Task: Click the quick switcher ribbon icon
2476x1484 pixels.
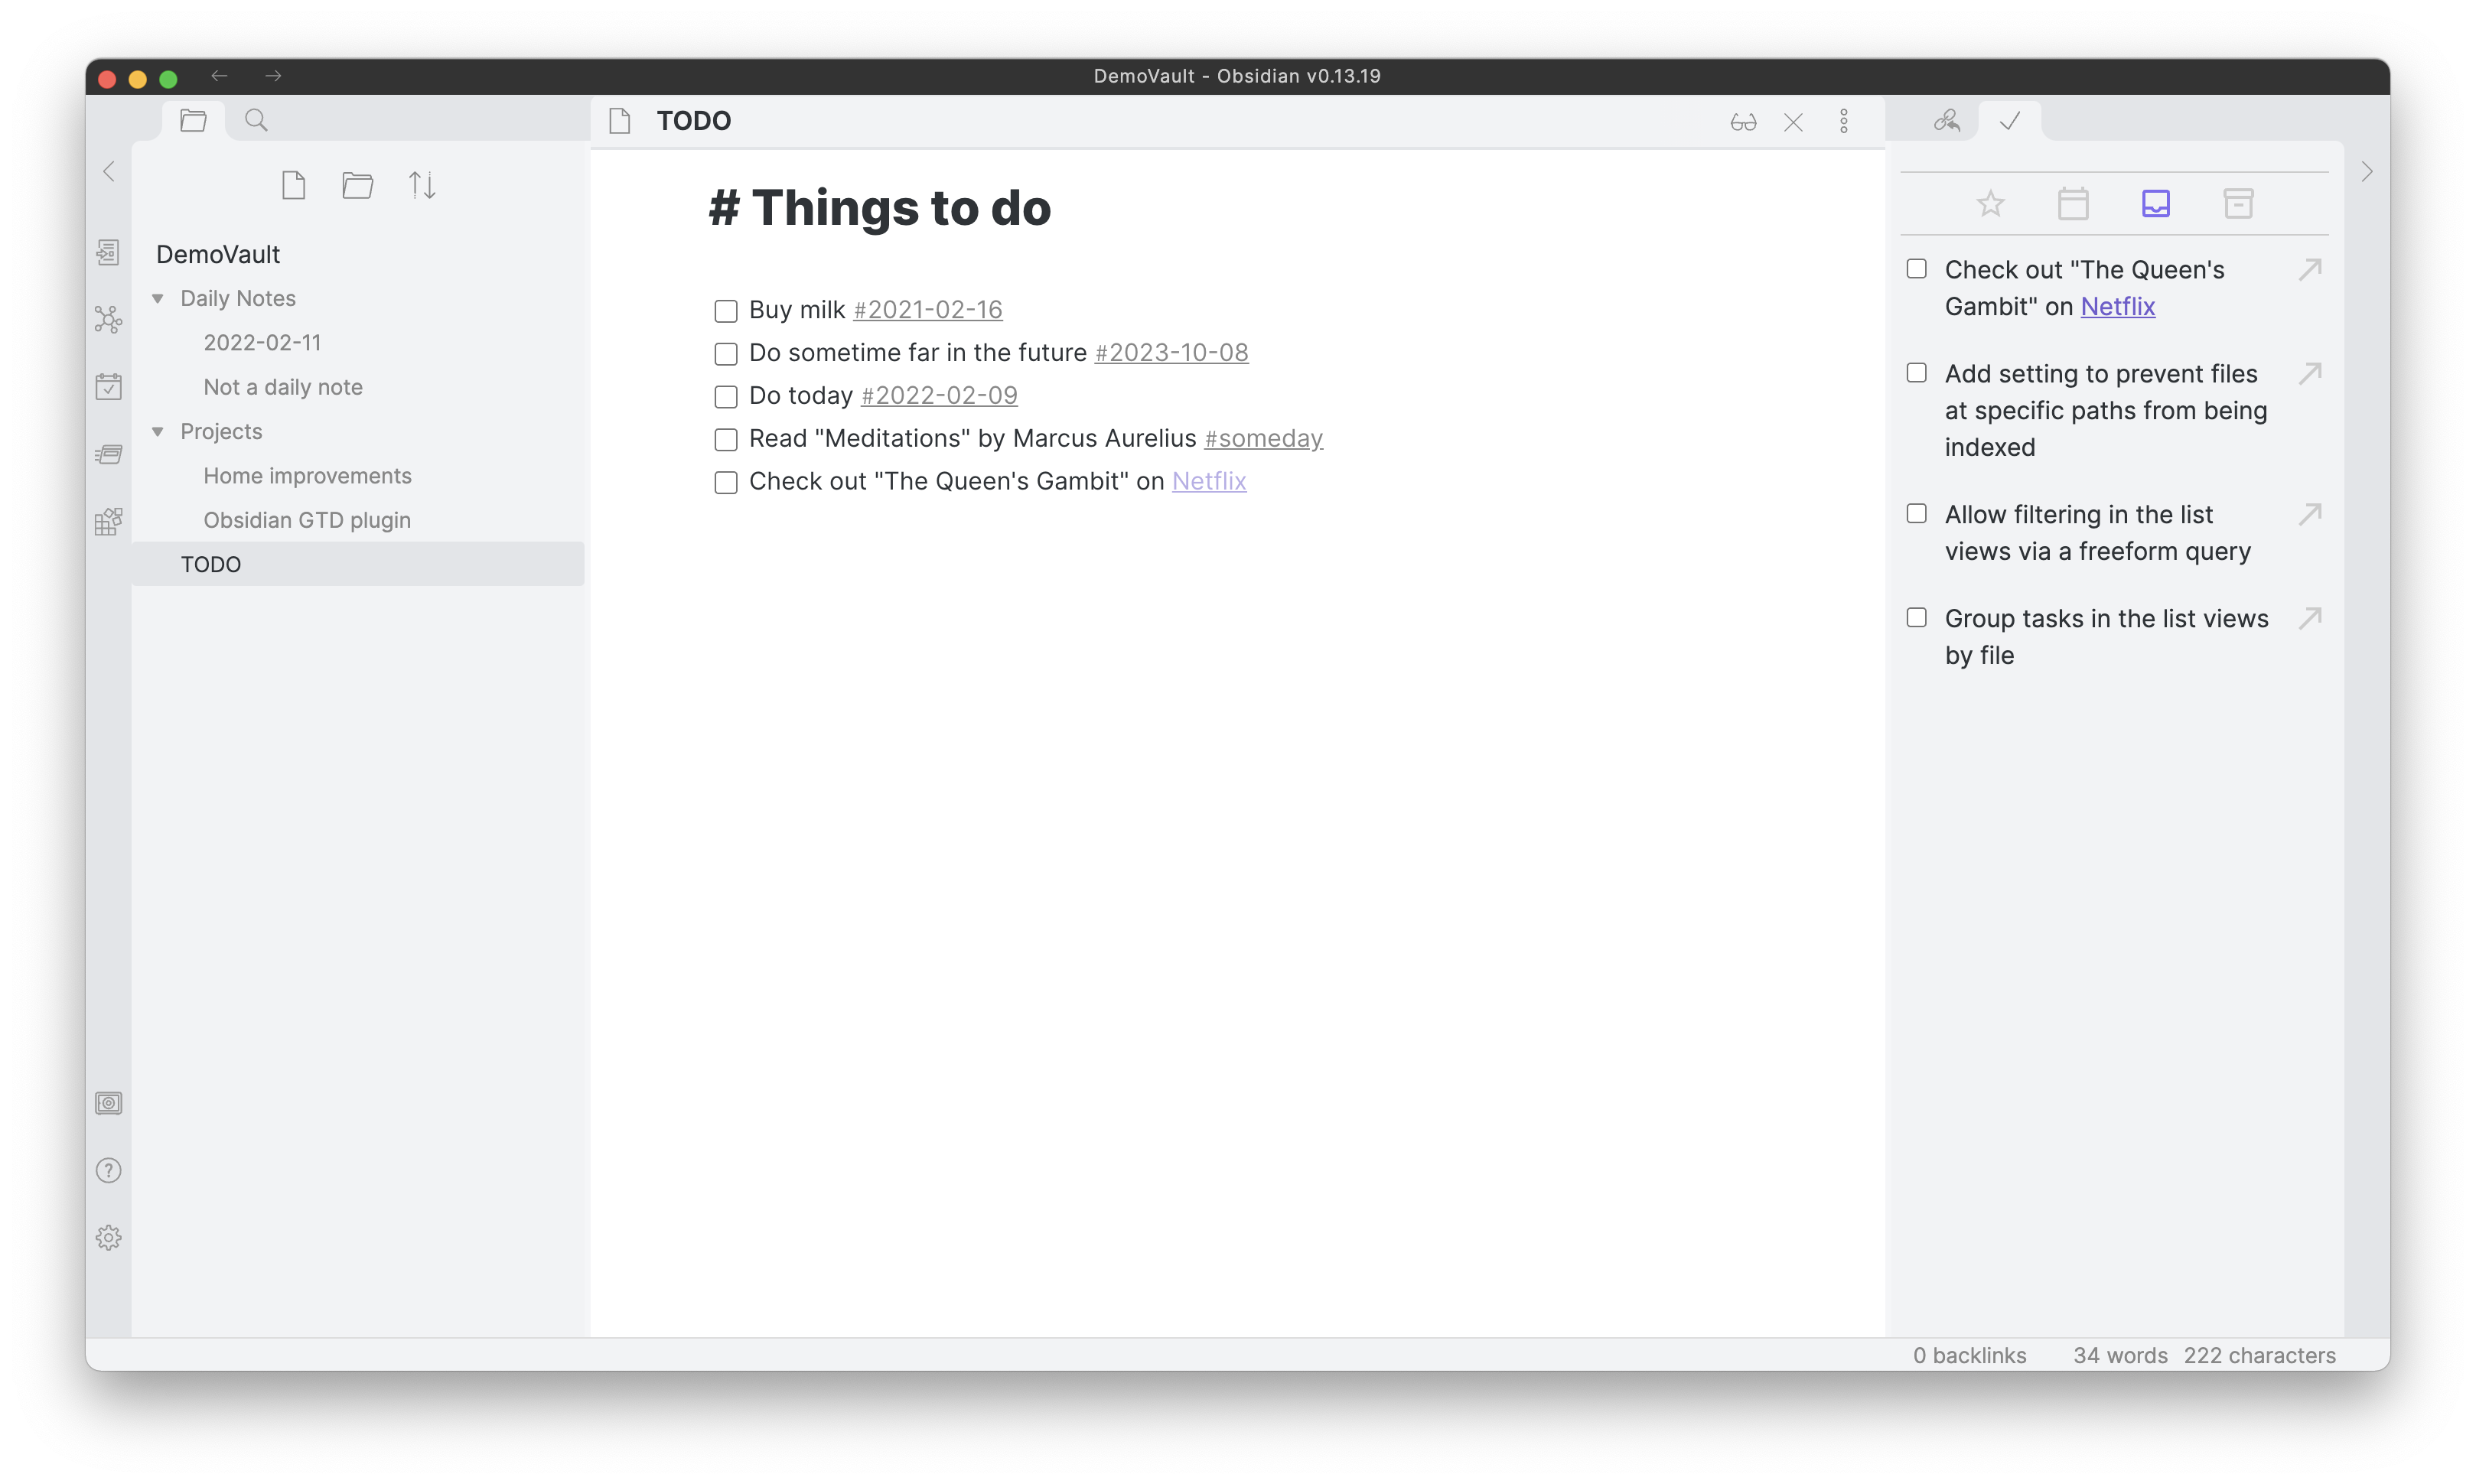Action: click(108, 252)
